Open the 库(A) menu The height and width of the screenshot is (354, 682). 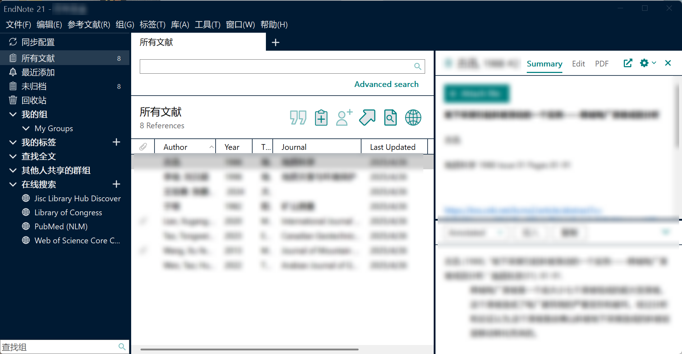(180, 24)
